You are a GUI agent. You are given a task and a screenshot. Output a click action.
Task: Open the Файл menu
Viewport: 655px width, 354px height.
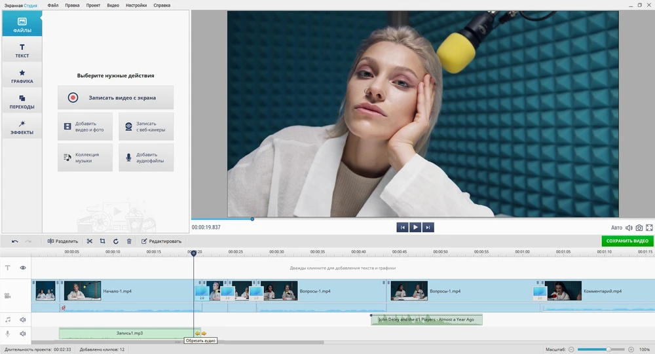tap(52, 5)
